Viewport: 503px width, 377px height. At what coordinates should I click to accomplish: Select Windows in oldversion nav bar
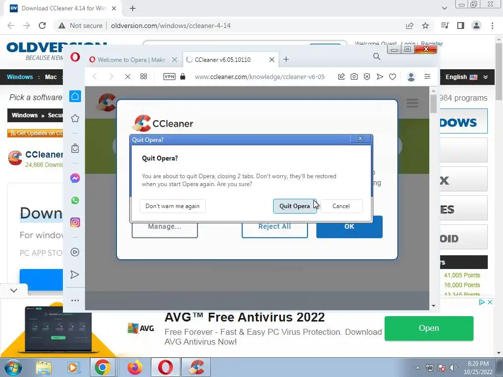click(x=20, y=77)
